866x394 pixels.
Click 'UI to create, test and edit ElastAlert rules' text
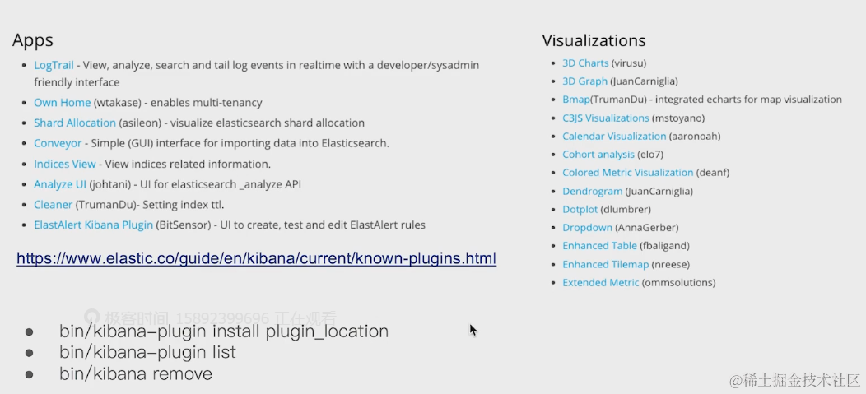pyautogui.click(x=323, y=225)
